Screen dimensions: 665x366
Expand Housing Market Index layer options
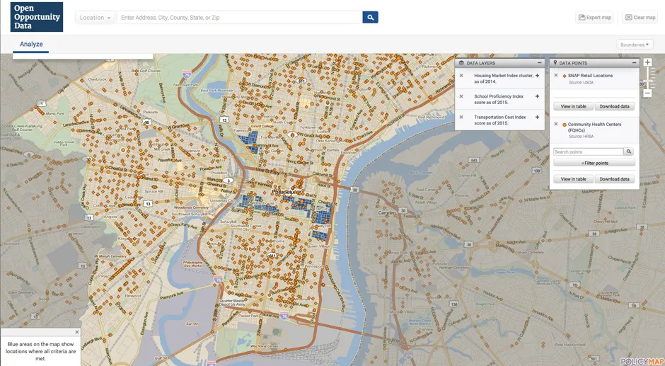(x=538, y=76)
